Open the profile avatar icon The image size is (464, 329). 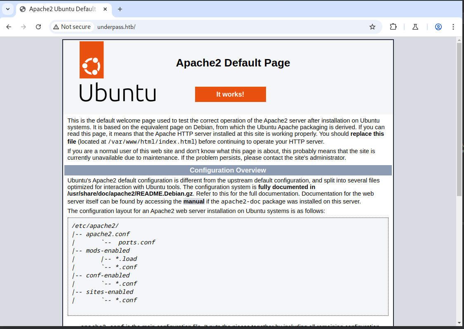pos(438,27)
